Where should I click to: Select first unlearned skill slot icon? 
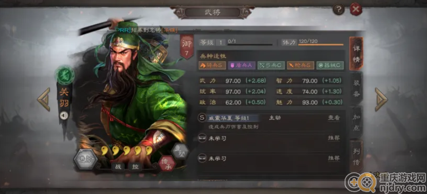click(202, 138)
